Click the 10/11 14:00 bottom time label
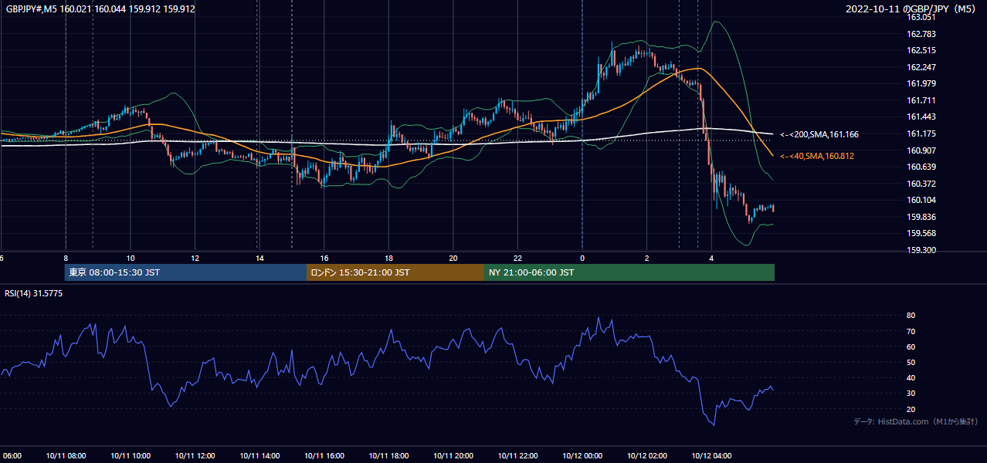987x463 pixels. coord(259,455)
